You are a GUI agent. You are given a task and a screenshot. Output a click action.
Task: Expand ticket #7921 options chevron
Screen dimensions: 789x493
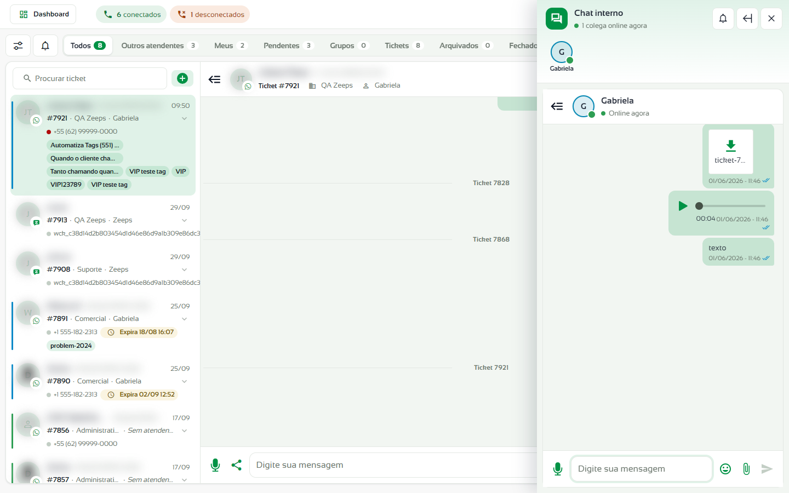pyautogui.click(x=185, y=118)
